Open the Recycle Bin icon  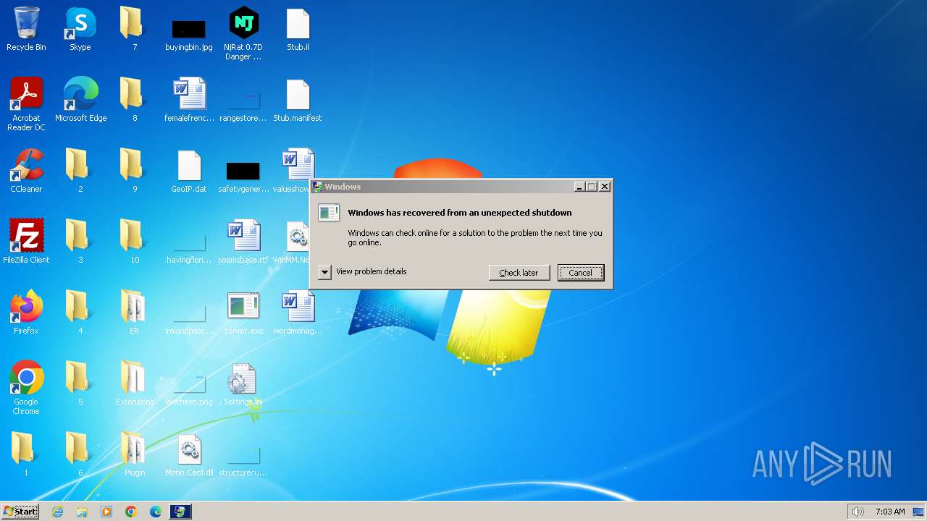pyautogui.click(x=26, y=29)
